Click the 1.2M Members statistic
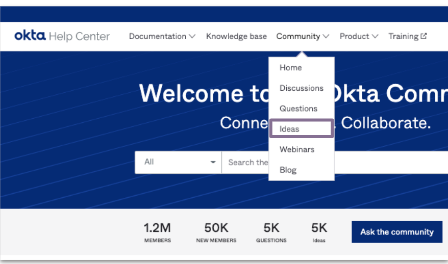This screenshot has height=264, width=448. point(157,232)
